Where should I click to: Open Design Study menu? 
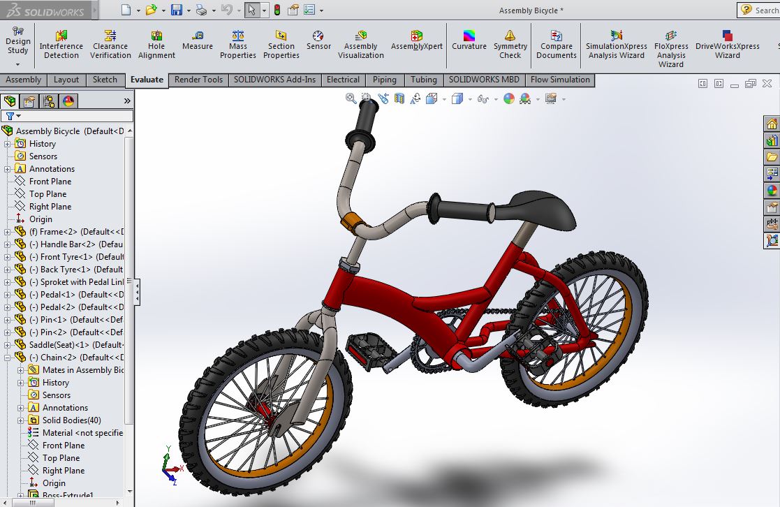pyautogui.click(x=18, y=46)
